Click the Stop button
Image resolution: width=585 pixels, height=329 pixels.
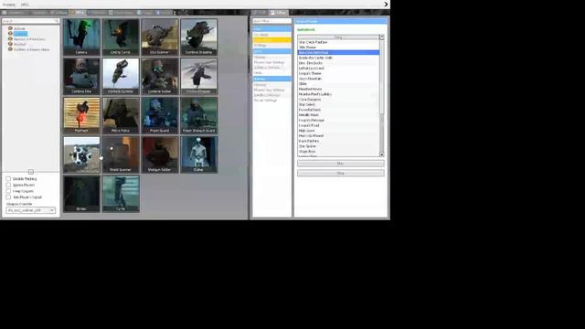(x=341, y=173)
